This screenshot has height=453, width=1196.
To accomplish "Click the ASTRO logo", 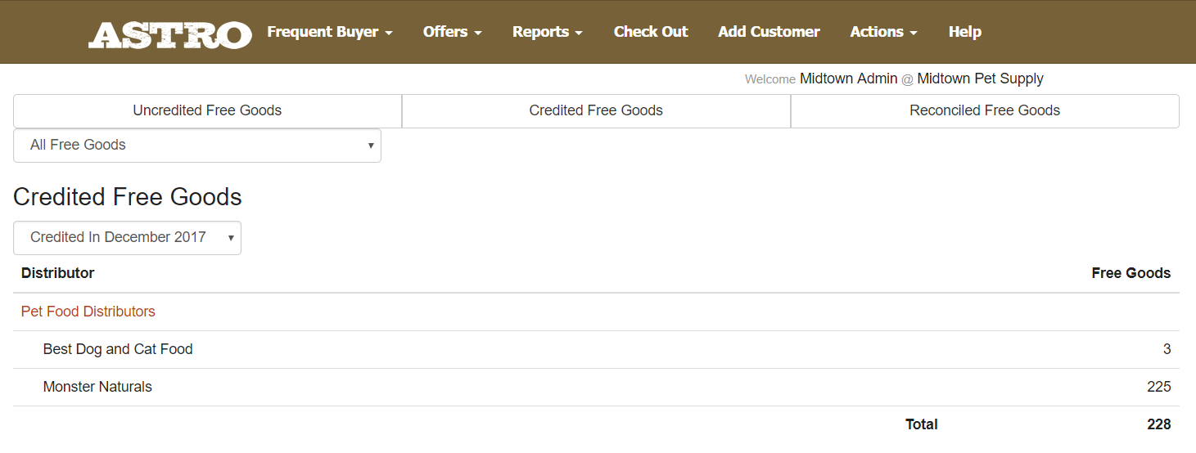I will tap(170, 34).
